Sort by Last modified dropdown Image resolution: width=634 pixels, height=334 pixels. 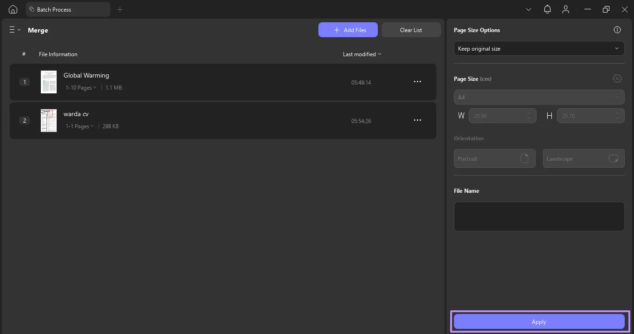point(362,54)
